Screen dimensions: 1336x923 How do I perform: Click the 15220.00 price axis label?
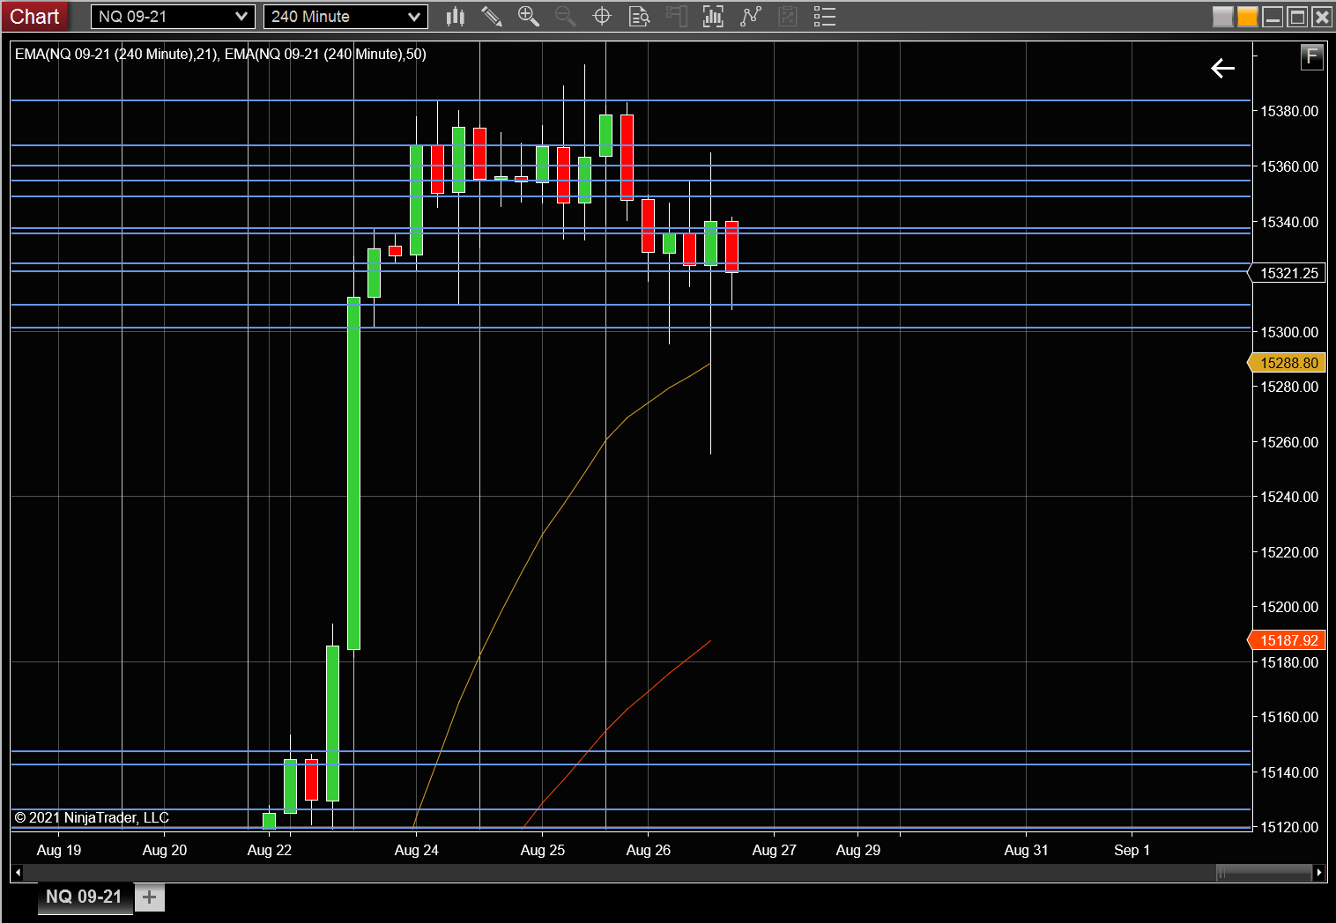(x=1289, y=552)
